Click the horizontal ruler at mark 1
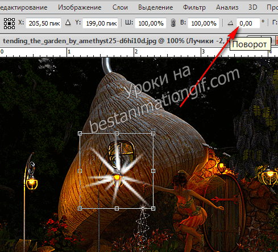 69,52
